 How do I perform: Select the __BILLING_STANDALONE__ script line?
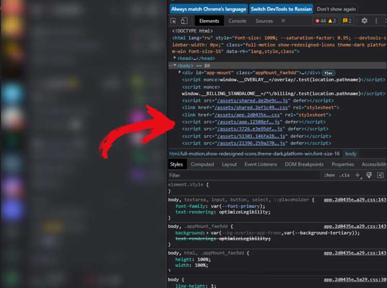click(283, 94)
